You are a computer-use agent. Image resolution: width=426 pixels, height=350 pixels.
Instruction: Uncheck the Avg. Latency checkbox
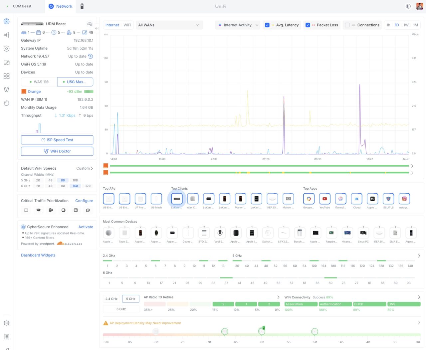pyautogui.click(x=267, y=25)
